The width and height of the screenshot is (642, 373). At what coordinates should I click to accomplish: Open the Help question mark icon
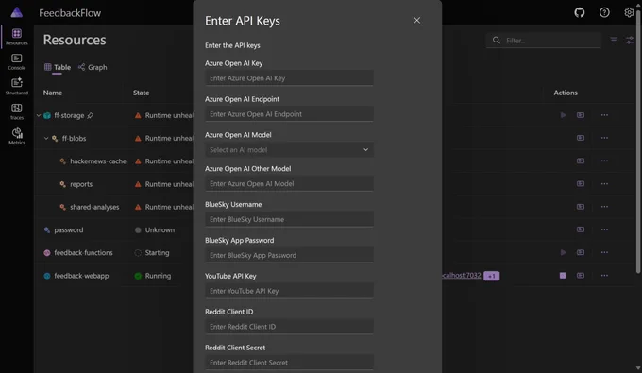point(604,12)
